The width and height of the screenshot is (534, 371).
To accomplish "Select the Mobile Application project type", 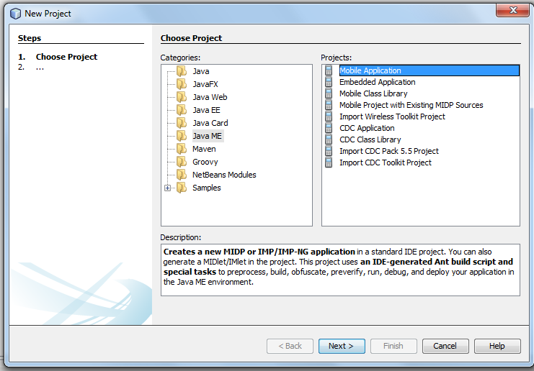I will coord(429,70).
